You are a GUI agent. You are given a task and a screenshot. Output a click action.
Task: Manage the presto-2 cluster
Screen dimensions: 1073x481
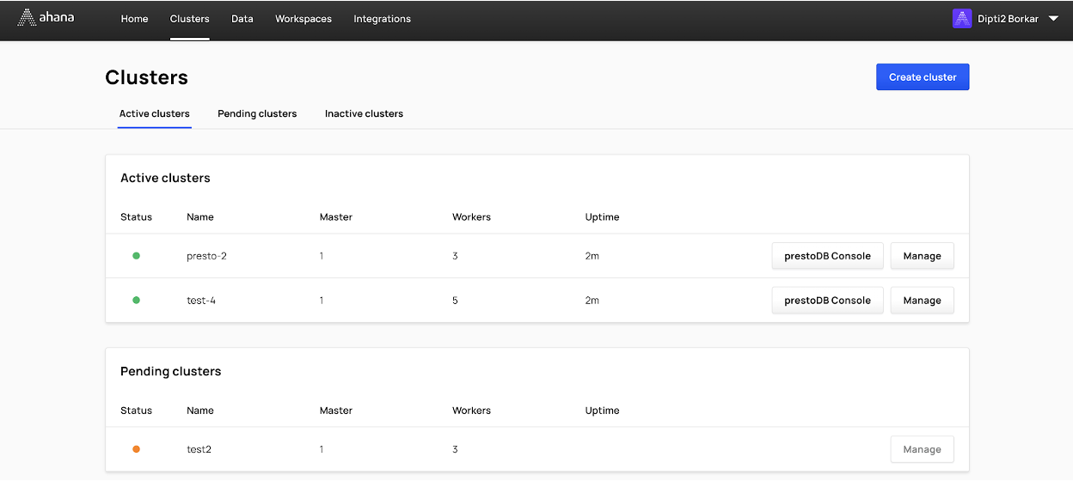[x=922, y=256]
